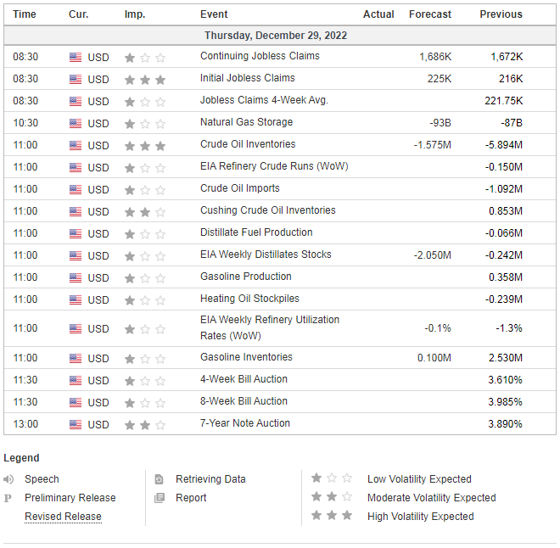Screen dimensions: 560x548
Task: Click the High Volatility star icon in legend
Action: pos(332,515)
